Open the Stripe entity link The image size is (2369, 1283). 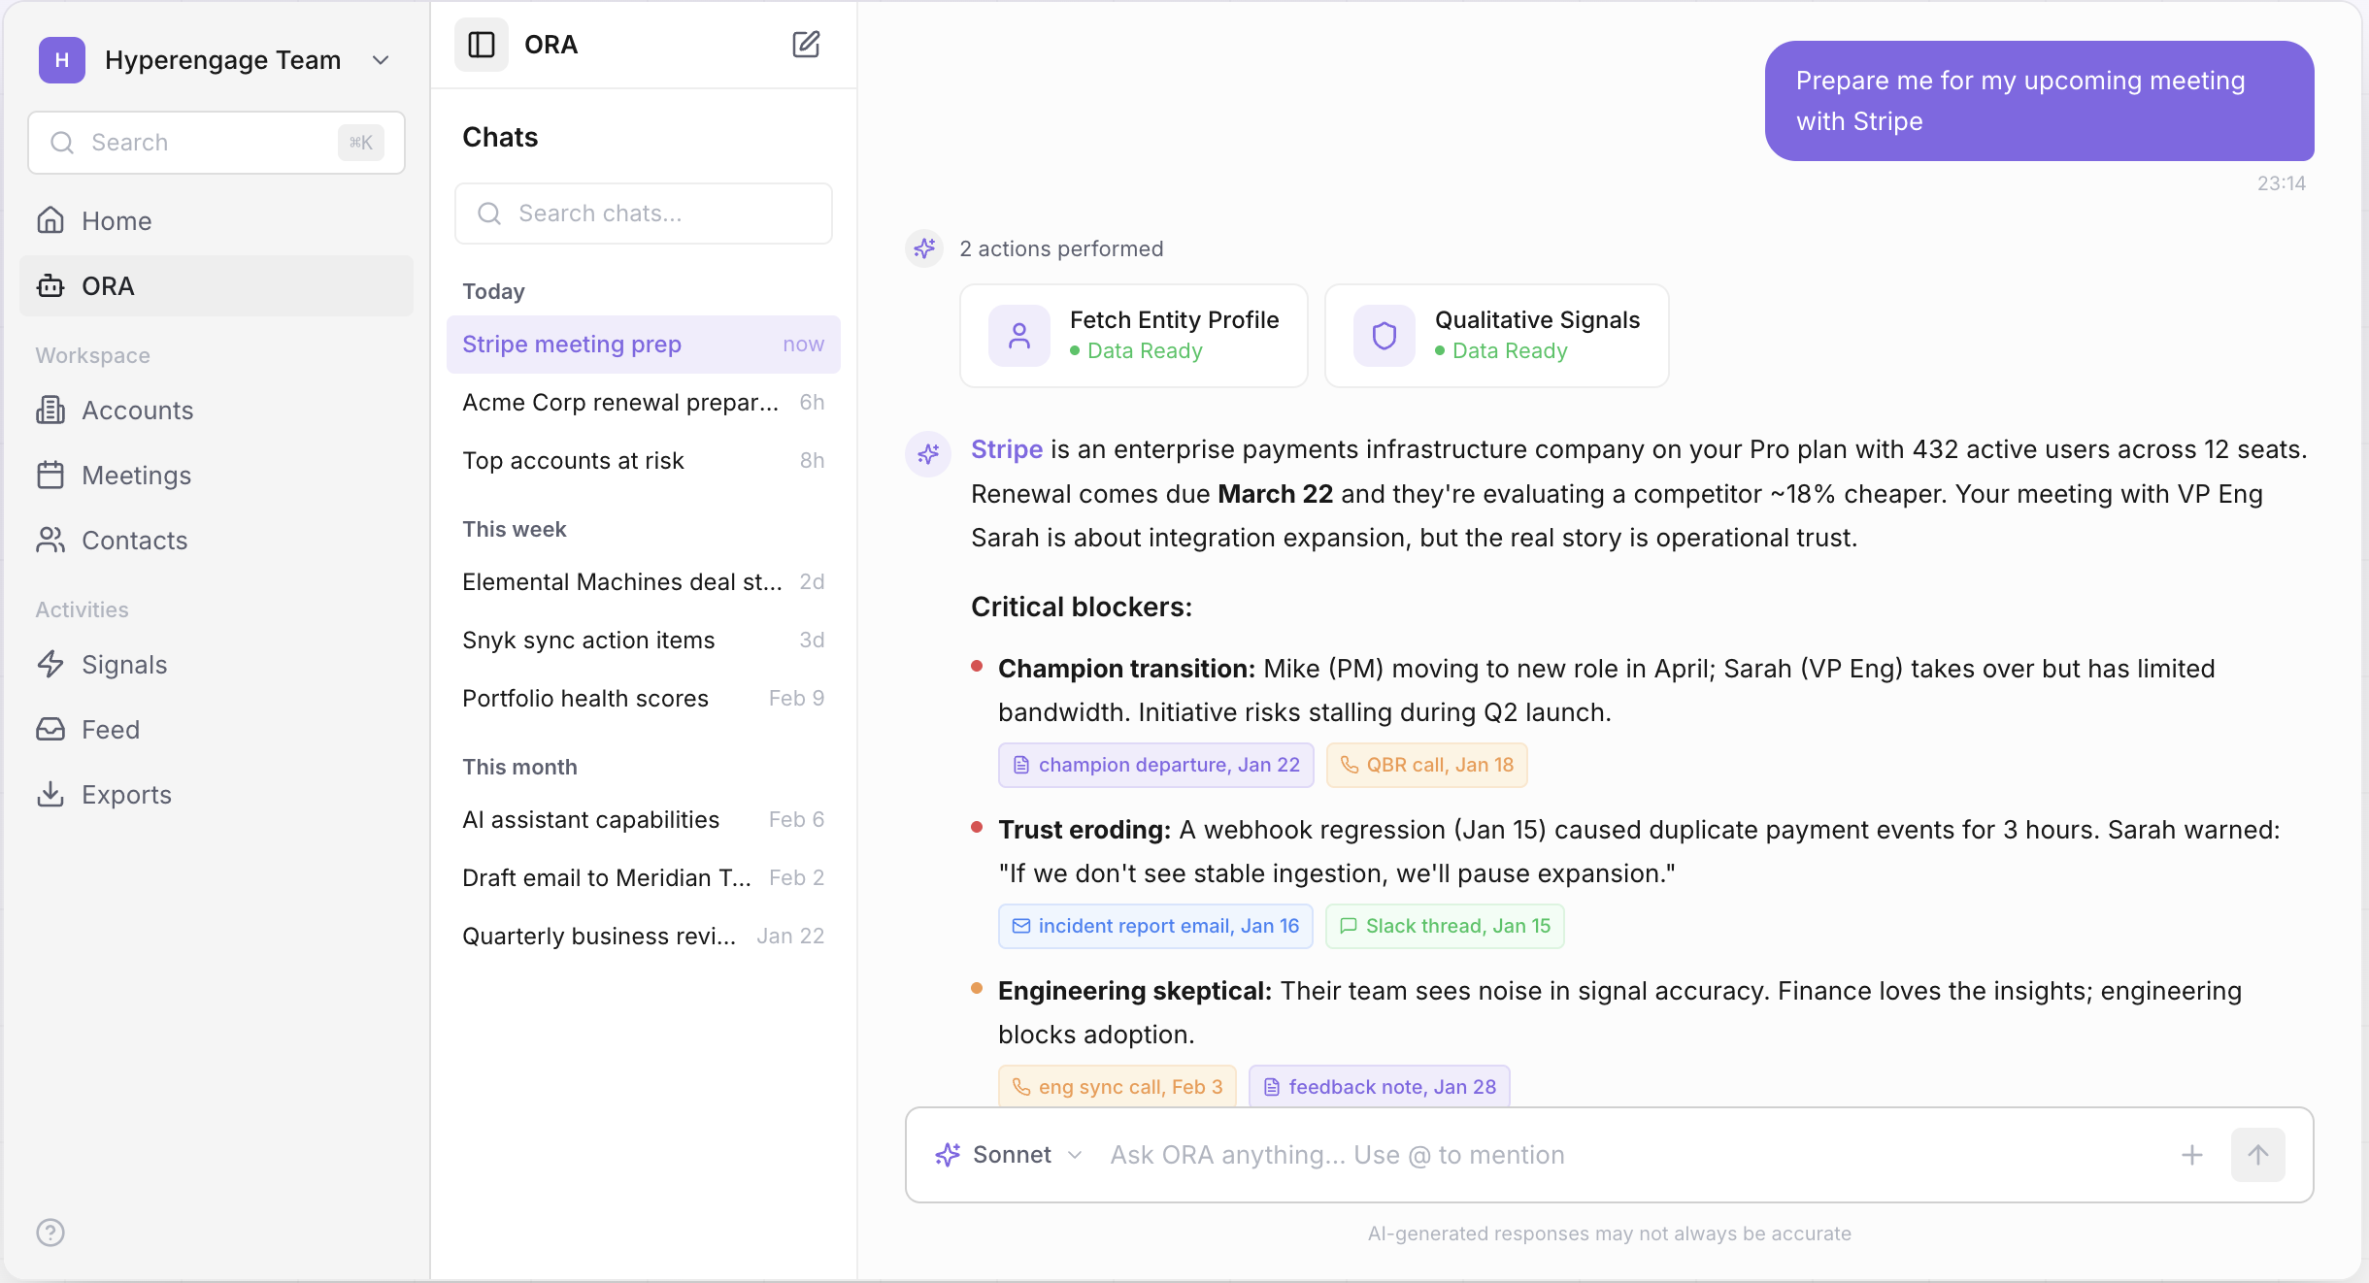point(1006,449)
